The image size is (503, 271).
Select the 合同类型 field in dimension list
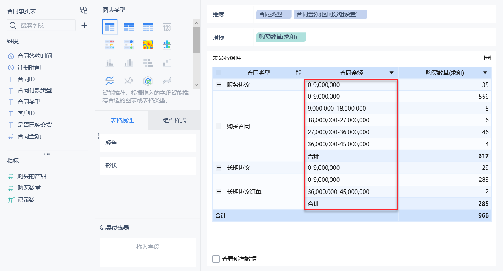pos(29,102)
